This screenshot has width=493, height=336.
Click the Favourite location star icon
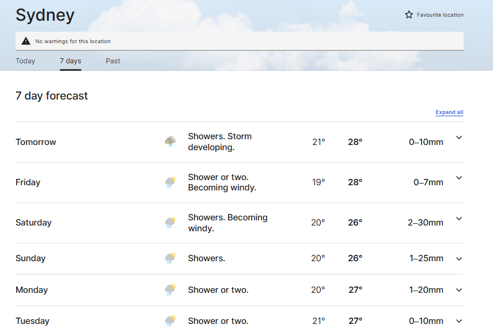409,15
